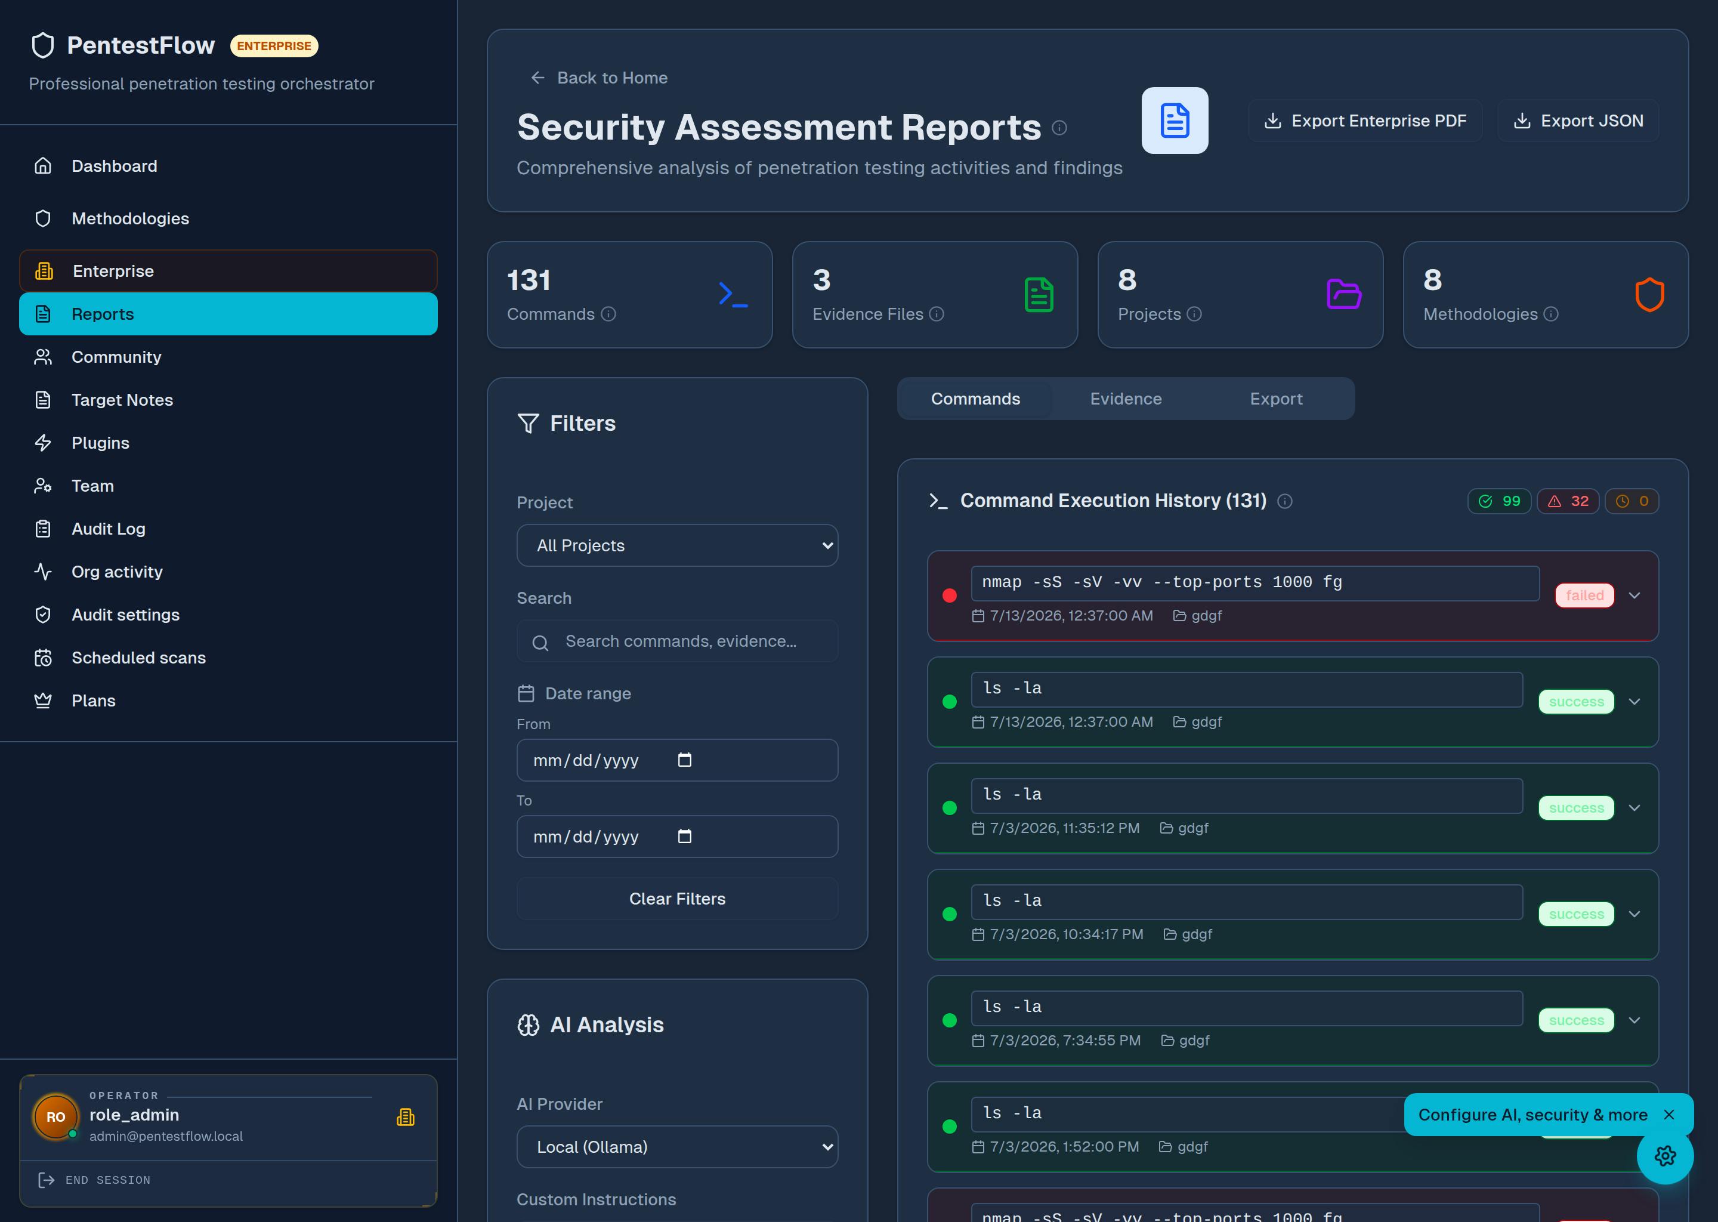Screen dimensions: 1718x1222
Task: Open calendar picker in From date field
Action: click(684, 760)
